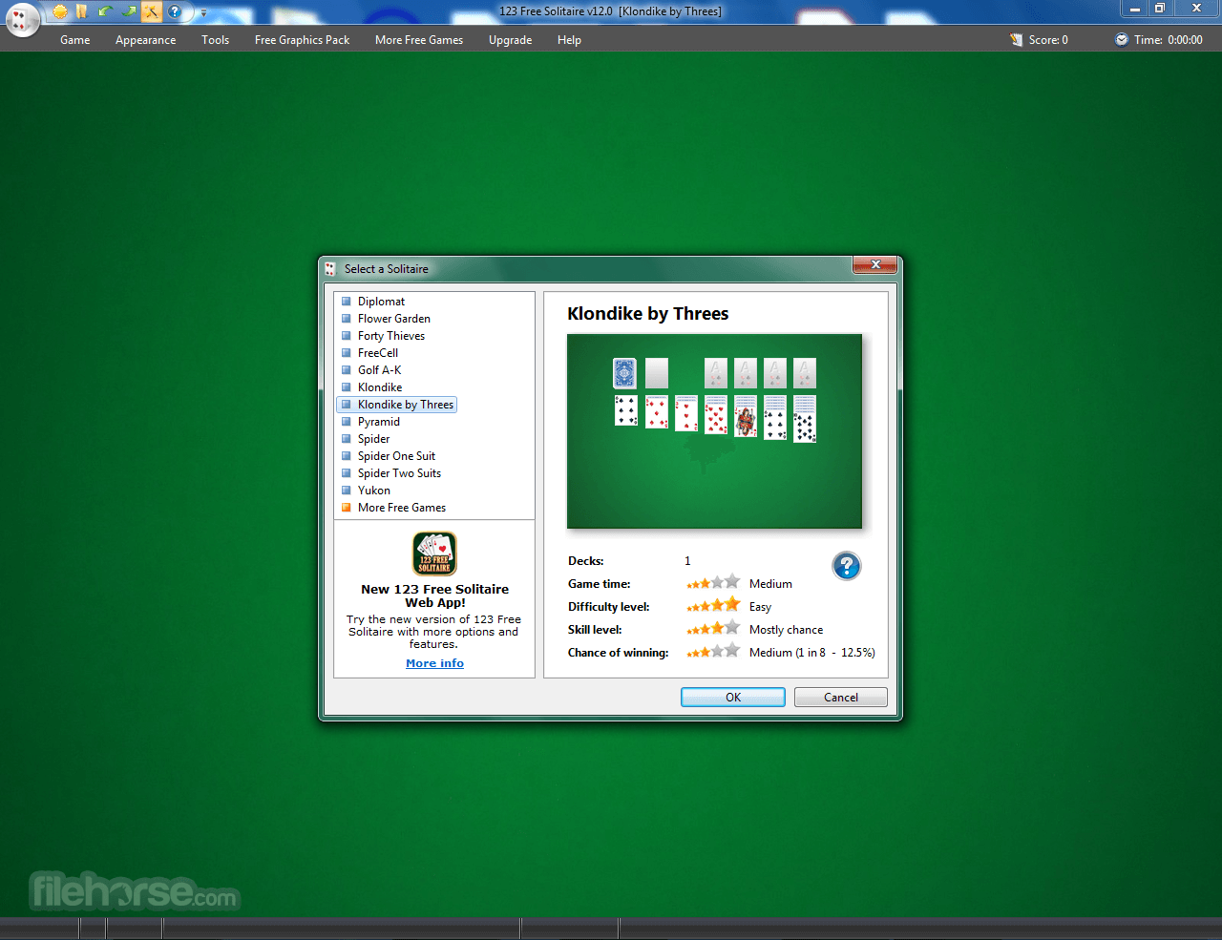Select Spider Two Suits in the list
Image resolution: width=1222 pixels, height=940 pixels.
click(399, 473)
